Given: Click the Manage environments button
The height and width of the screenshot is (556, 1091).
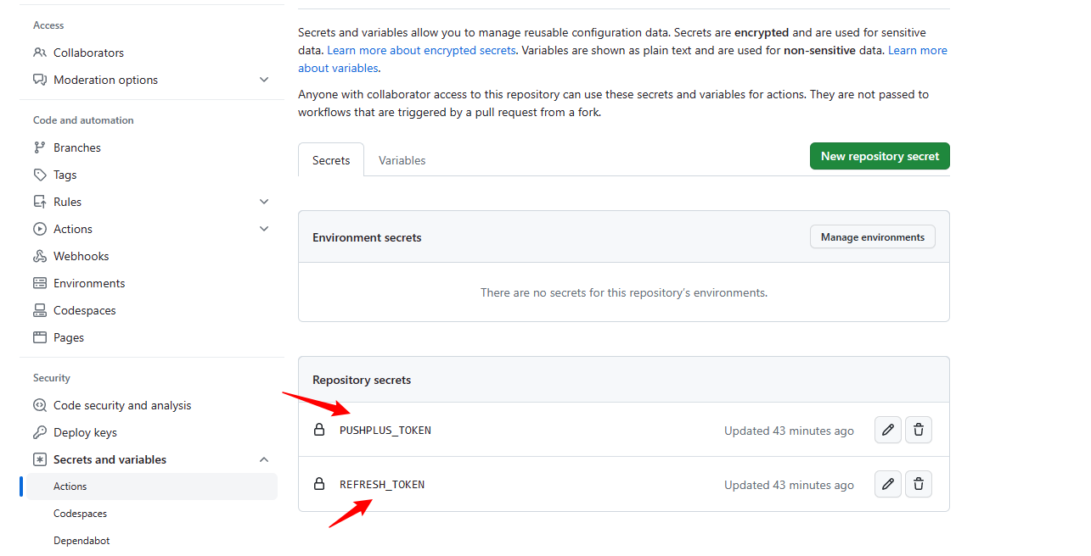Looking at the screenshot, I should (872, 237).
